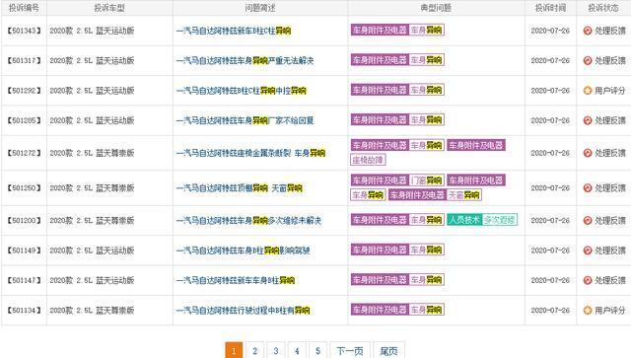The height and width of the screenshot is (358, 631).
Task: Click the 处理反馈 status icon for complaint 501343
Action: (588, 31)
